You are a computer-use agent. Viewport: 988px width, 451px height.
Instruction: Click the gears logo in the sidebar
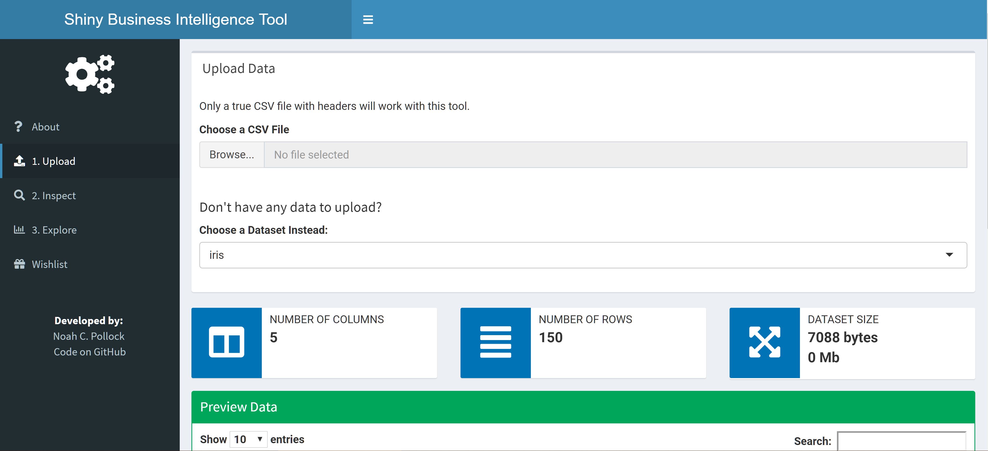point(89,74)
